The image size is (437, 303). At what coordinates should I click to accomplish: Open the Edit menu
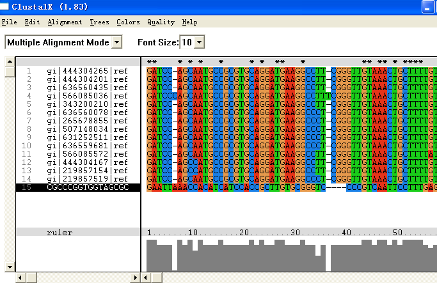(x=32, y=22)
